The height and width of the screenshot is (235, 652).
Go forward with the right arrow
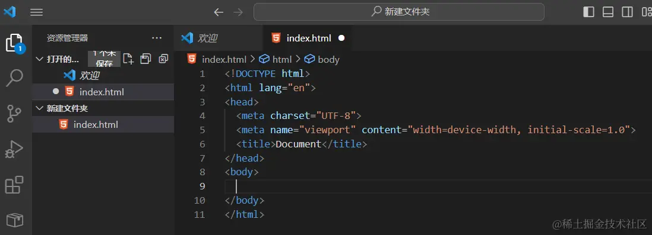[238, 12]
